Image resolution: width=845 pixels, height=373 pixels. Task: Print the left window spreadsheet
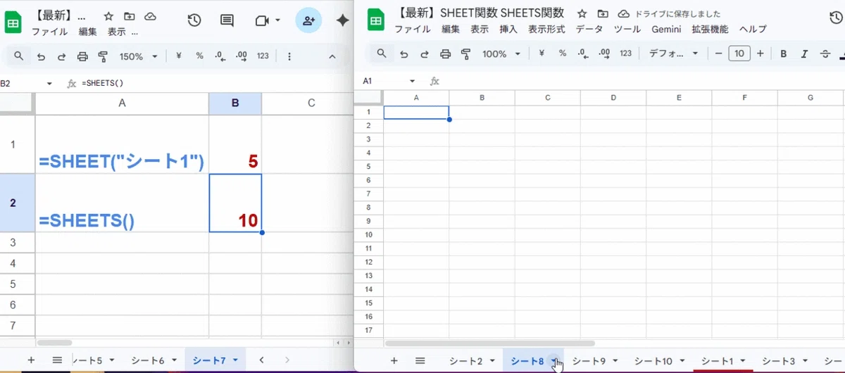(82, 56)
